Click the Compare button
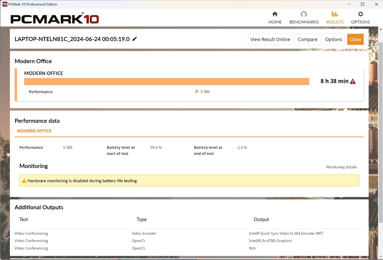The height and width of the screenshot is (260, 383). pos(308,40)
